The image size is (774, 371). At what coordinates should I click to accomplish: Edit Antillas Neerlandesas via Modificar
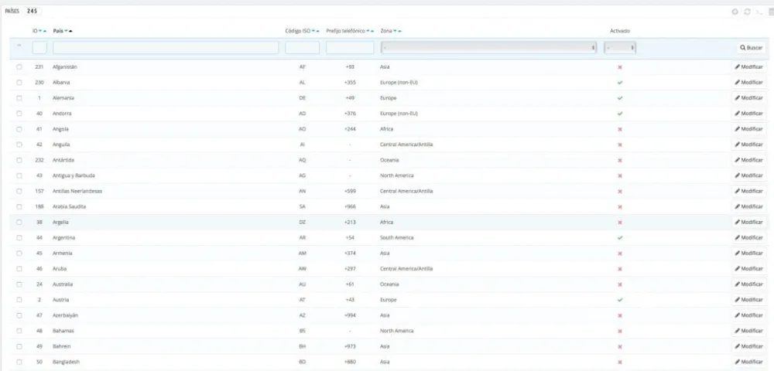(748, 191)
